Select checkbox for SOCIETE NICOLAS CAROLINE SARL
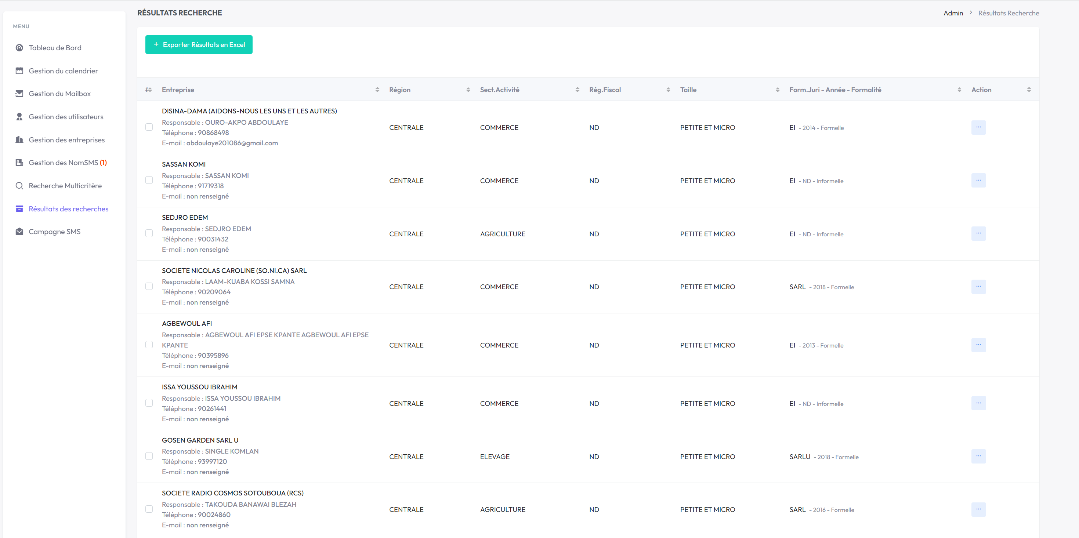 [149, 286]
